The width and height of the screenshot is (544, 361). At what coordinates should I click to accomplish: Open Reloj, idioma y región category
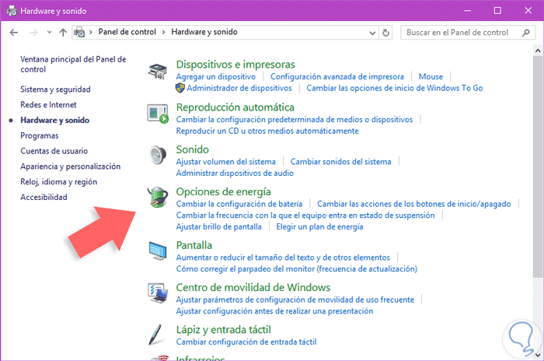point(58,182)
